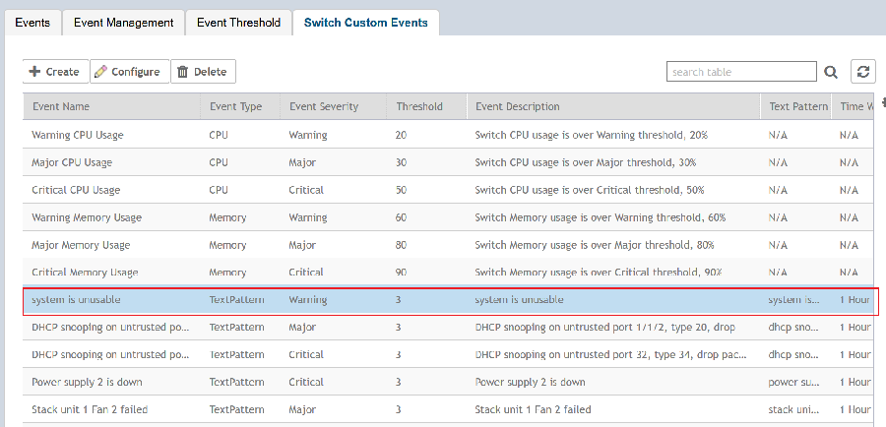
Task: Select the Critical Memory Usage row
Action: (x=85, y=273)
